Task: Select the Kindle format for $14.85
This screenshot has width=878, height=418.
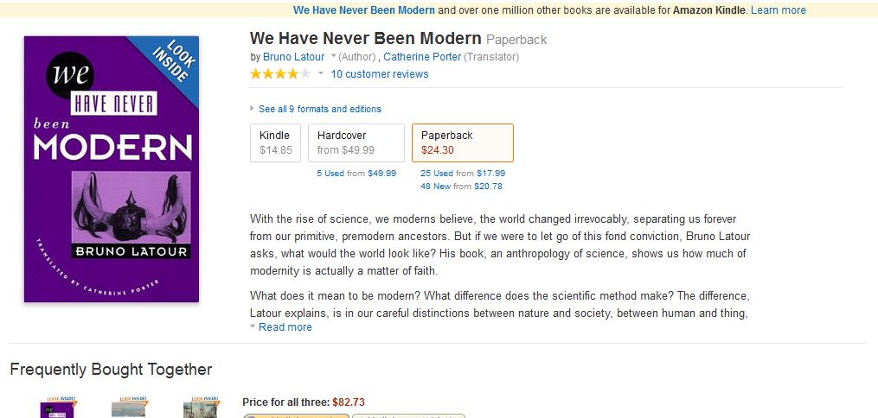Action: [276, 142]
